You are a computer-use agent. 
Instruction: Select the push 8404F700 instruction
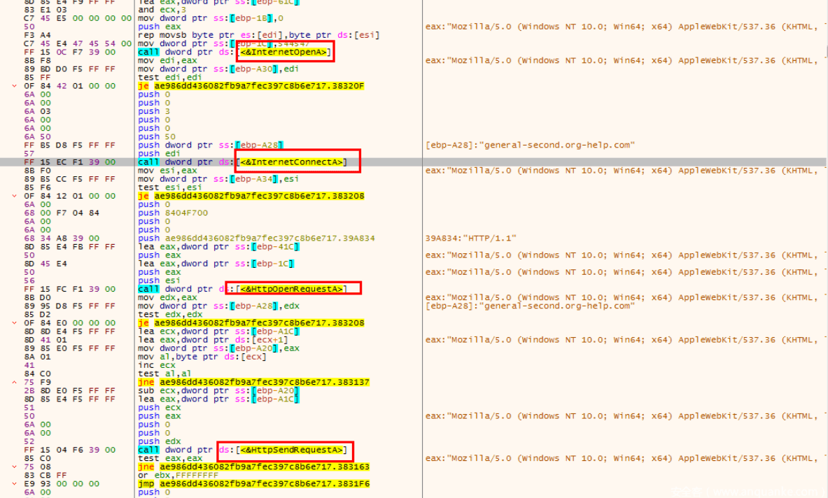coord(173,213)
